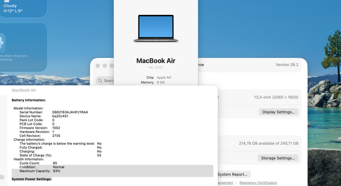Image resolution: width=341 pixels, height=186 pixels.
Task: Click the Hardware Revision label
Action: click(x=35, y=132)
